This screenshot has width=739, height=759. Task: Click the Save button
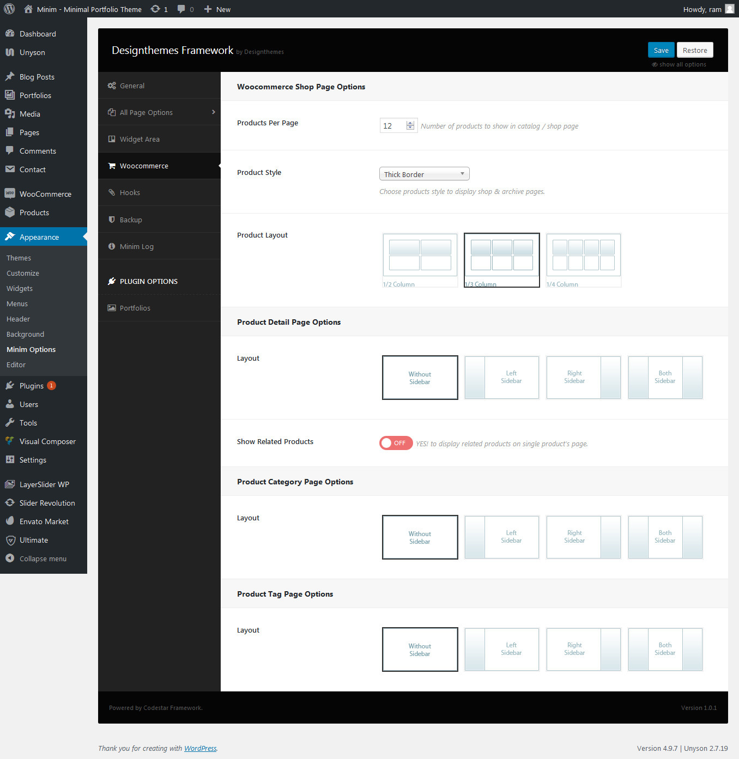click(661, 50)
